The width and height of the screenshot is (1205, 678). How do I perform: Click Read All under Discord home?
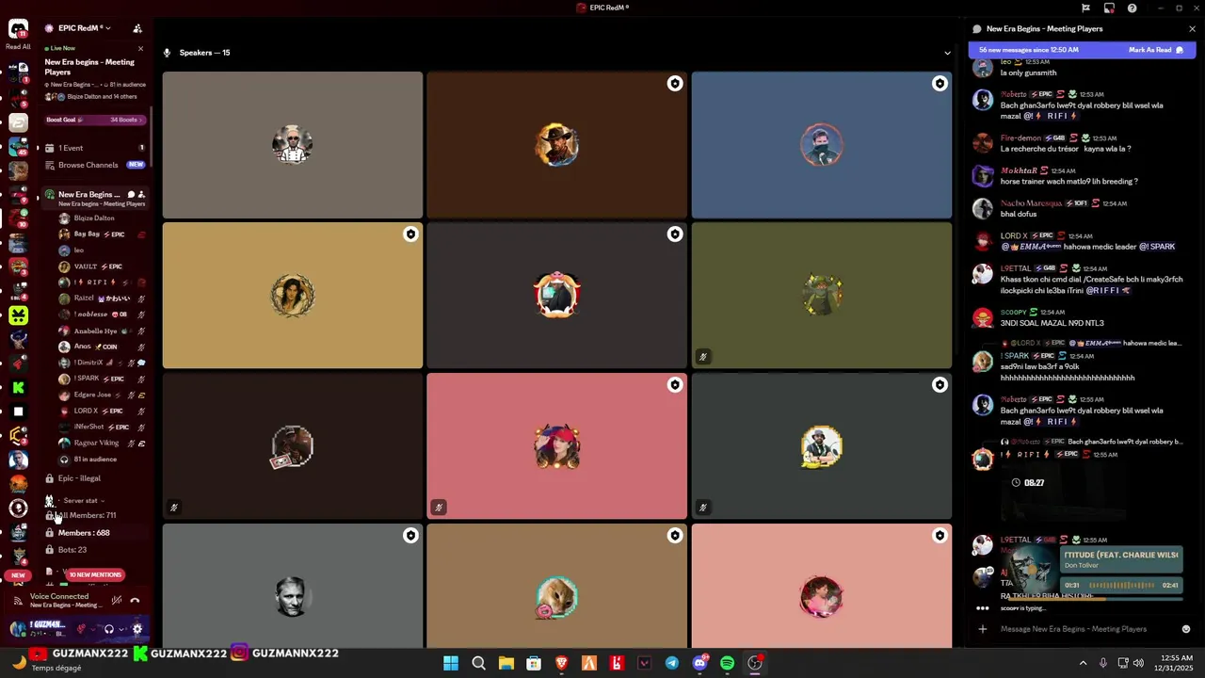coord(18,46)
